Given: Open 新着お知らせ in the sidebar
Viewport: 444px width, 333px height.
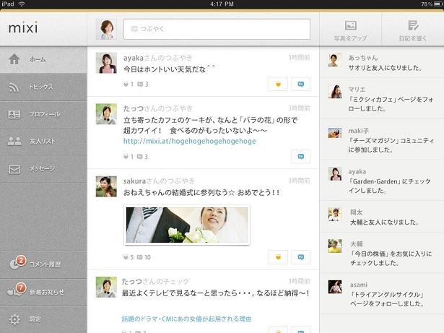Looking at the screenshot, I should [x=43, y=292].
